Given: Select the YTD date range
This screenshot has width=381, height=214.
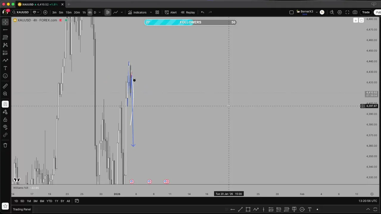Looking at the screenshot, I should coord(49,201).
